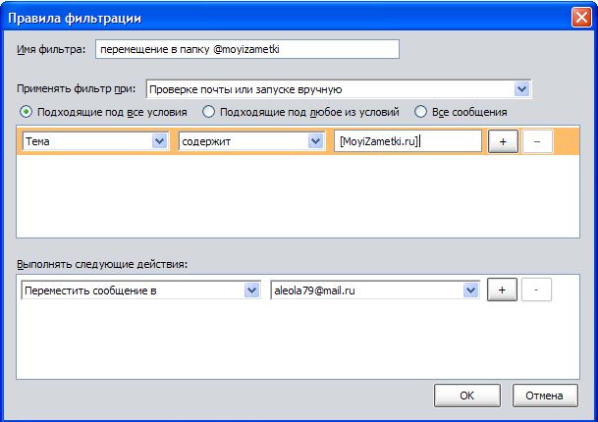Cancel with the Отмена button

(x=545, y=396)
